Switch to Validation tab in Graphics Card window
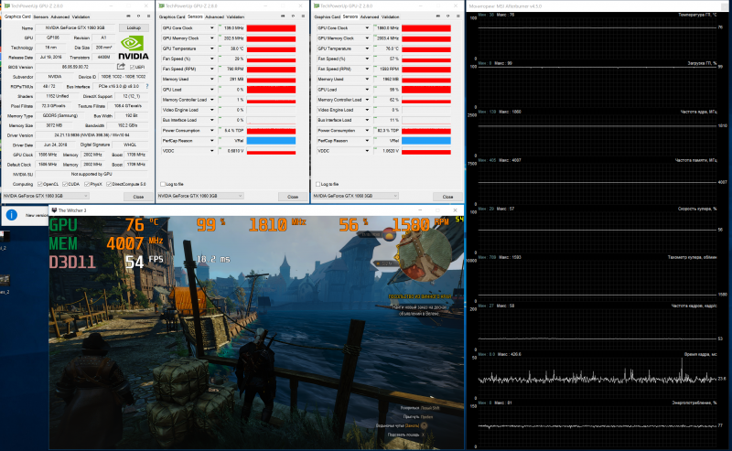The height and width of the screenshot is (451, 732). [81, 16]
